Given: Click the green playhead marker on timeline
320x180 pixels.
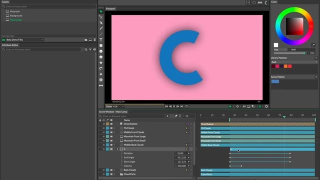Looking at the screenshot, I should click(284, 116).
